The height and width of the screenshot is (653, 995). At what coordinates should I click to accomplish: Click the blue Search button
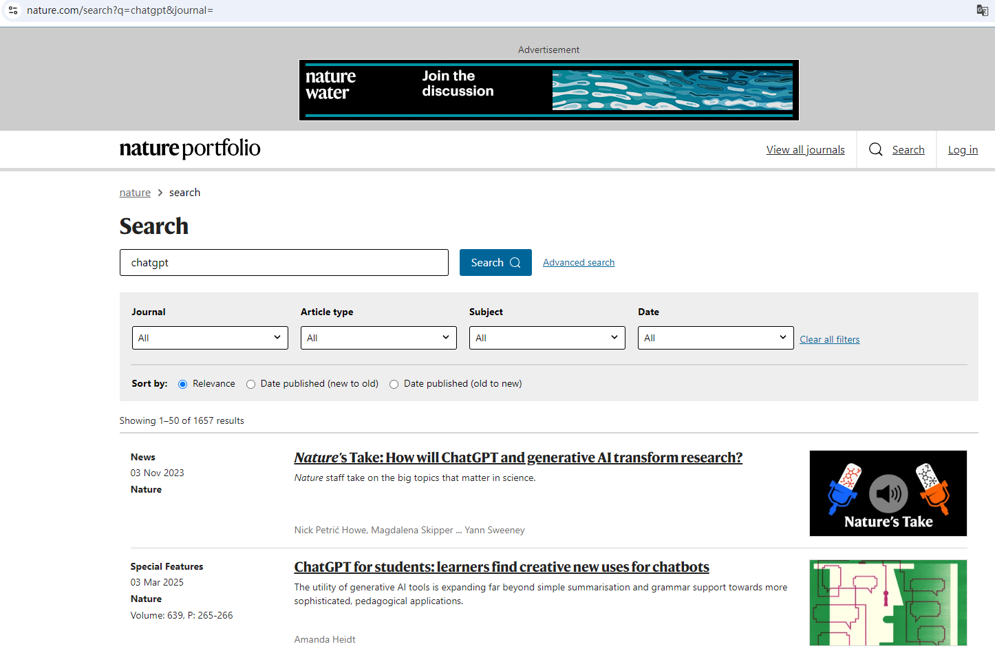tap(495, 262)
